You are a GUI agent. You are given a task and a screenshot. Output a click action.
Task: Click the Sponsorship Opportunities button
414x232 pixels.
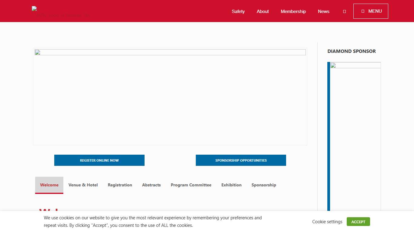coord(241,160)
